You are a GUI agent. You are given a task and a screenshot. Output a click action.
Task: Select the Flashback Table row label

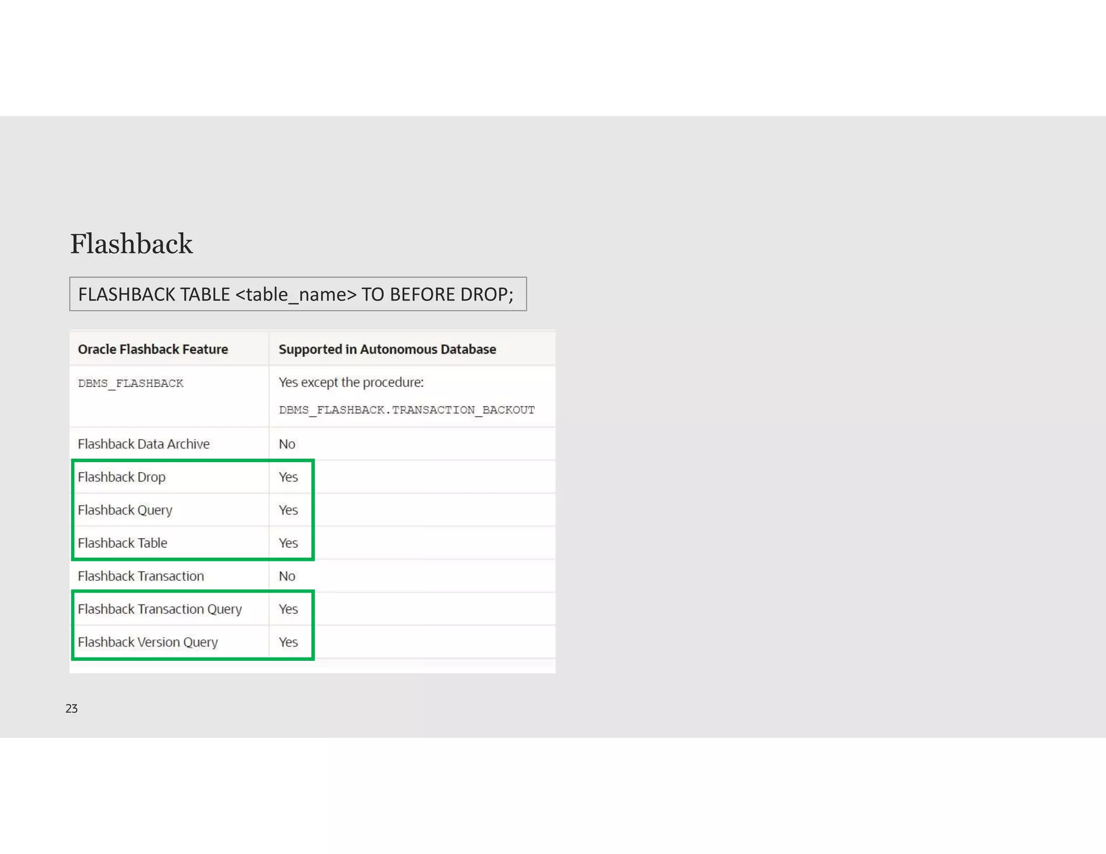[123, 543]
